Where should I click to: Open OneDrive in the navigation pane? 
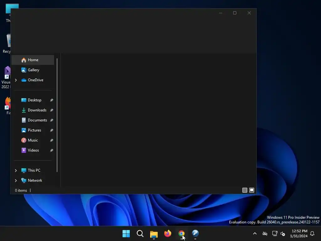[33, 80]
